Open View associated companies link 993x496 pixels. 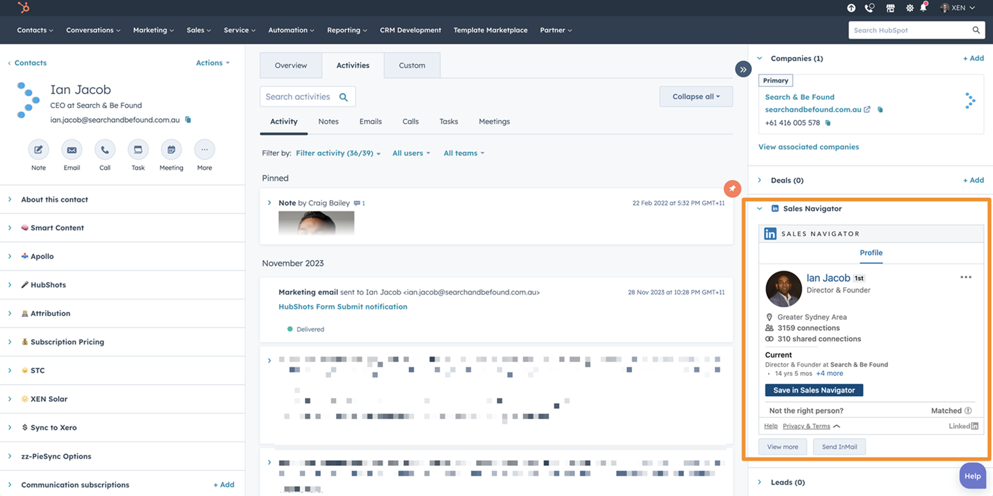[808, 147]
